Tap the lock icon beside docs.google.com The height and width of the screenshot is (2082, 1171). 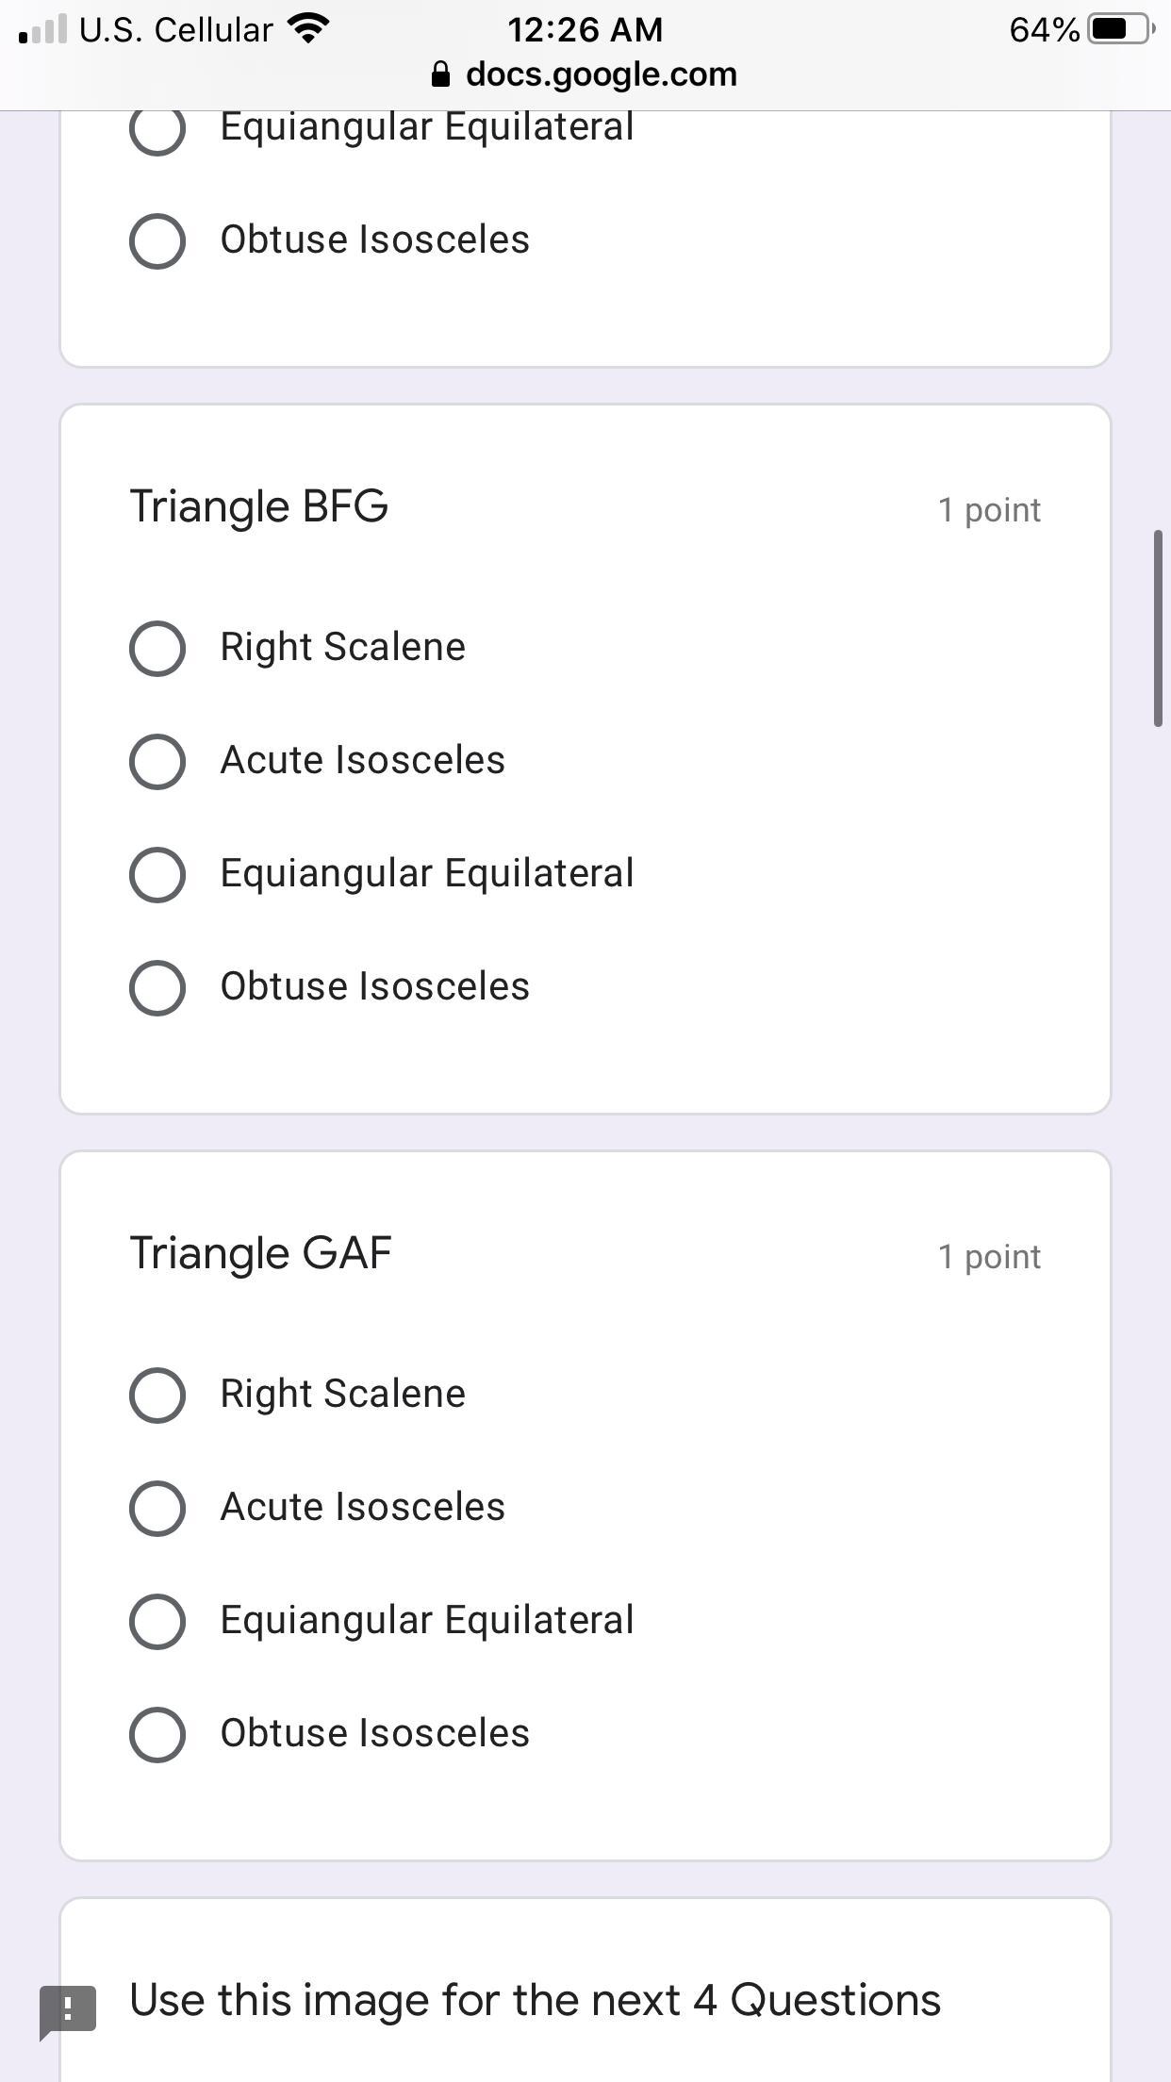tap(440, 74)
